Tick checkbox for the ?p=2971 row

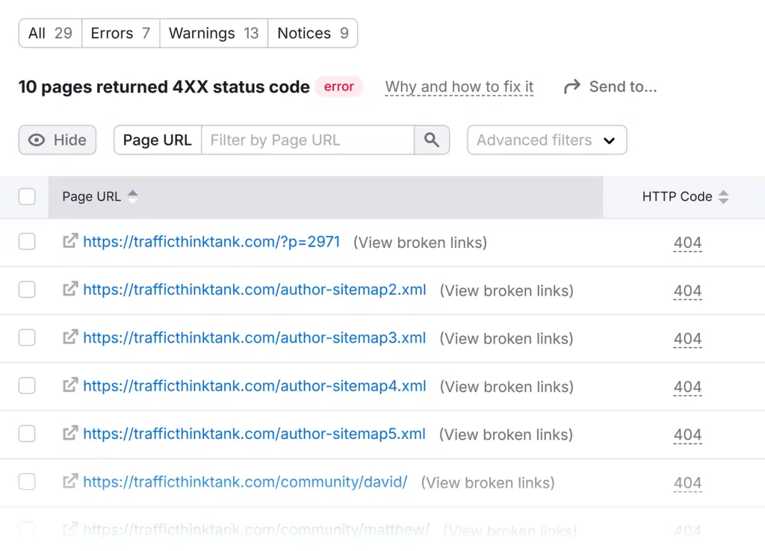tap(27, 242)
